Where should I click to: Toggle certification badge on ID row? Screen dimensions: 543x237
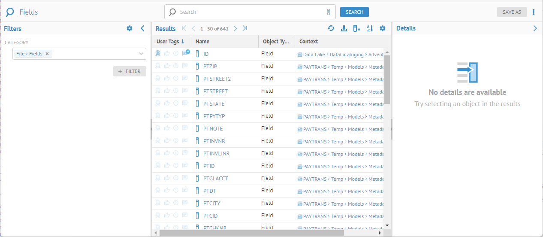coord(158,54)
